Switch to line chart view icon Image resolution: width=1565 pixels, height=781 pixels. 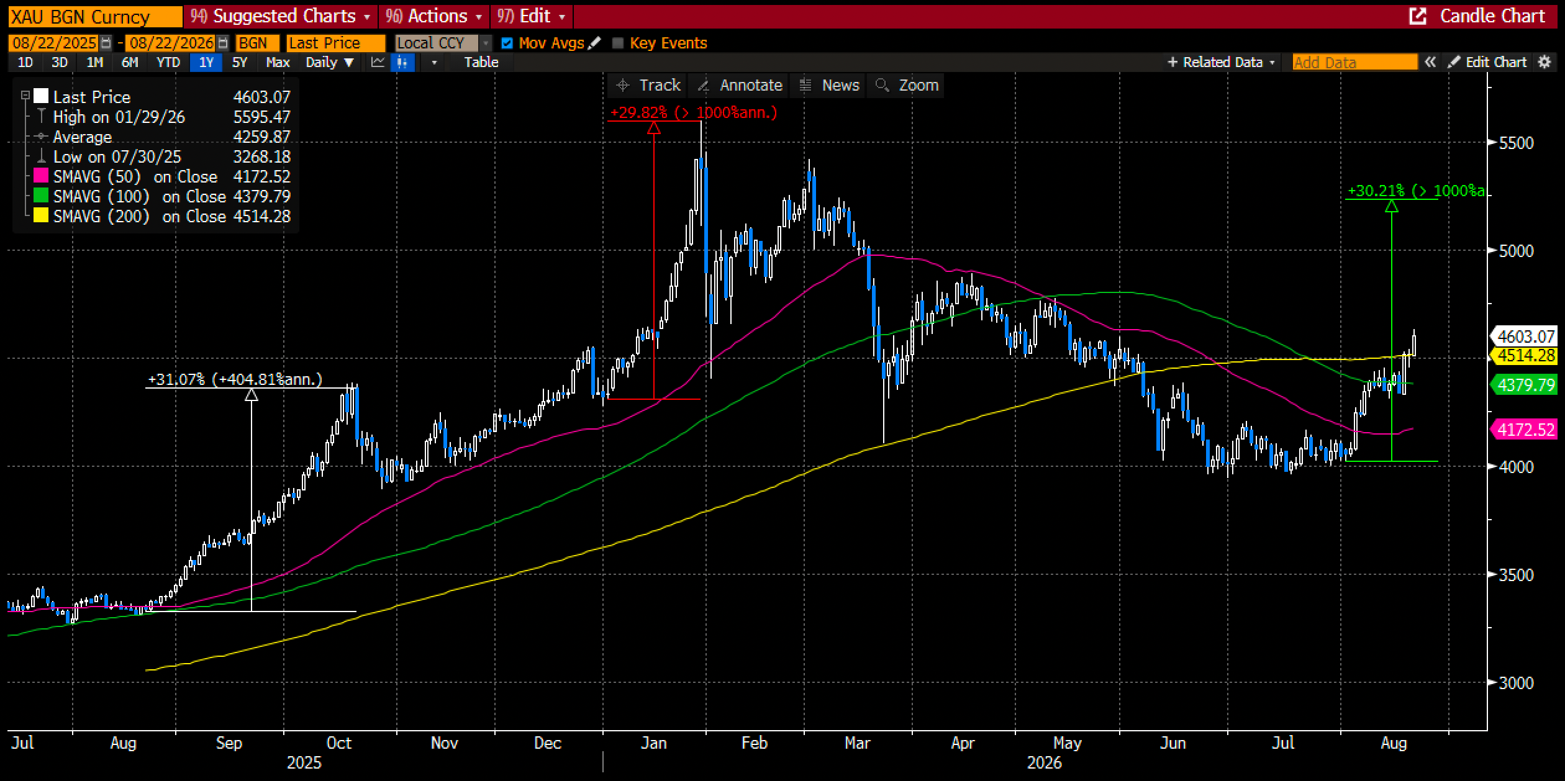click(x=378, y=62)
